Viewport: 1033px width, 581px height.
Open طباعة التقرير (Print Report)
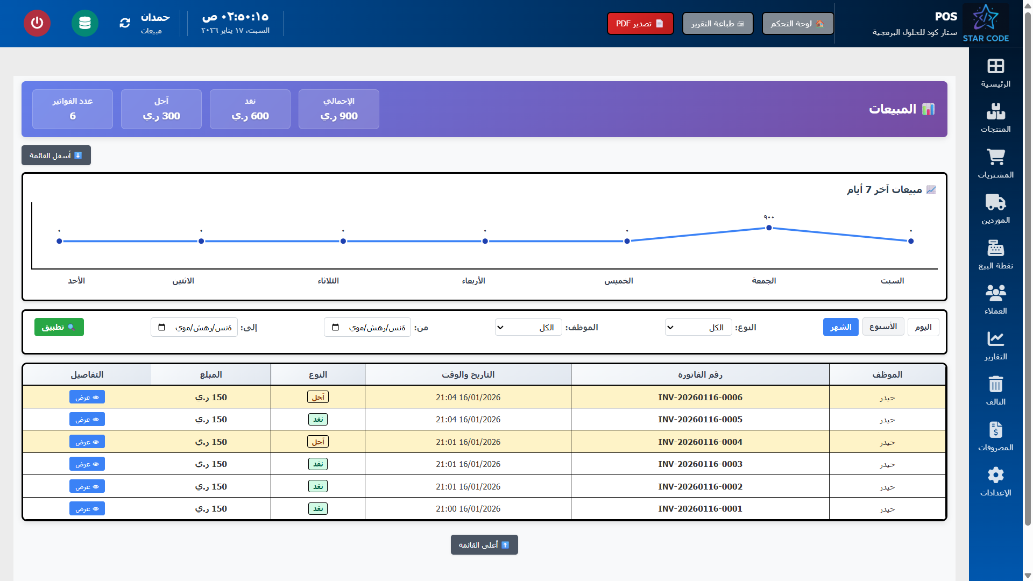[718, 23]
